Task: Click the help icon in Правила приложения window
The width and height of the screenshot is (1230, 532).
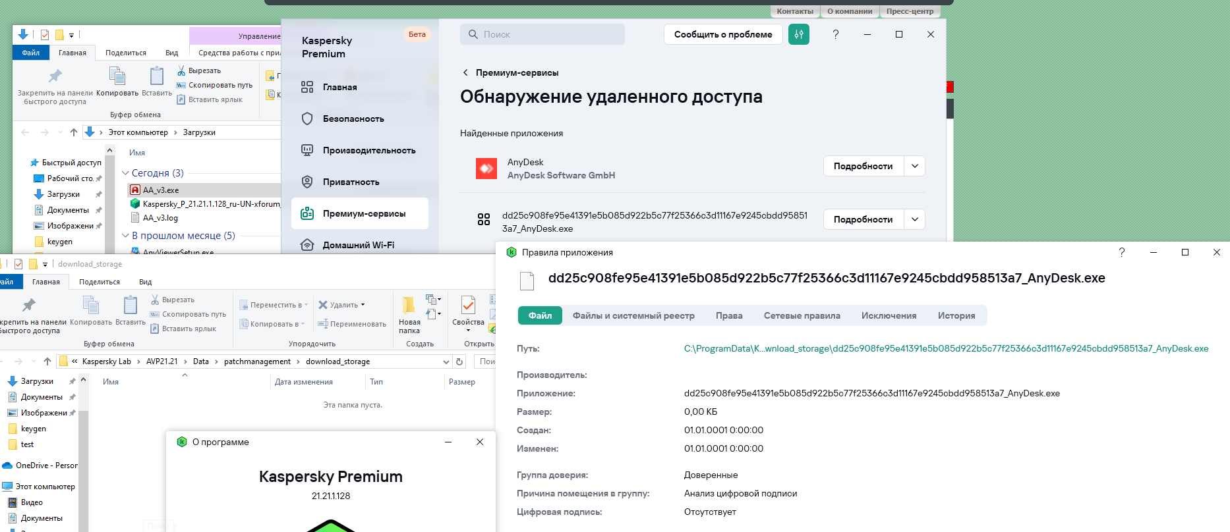Action: coord(1122,252)
